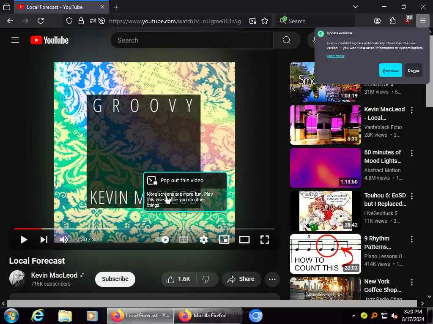The image size is (433, 324).
Task: Open the Firefox account icon
Action: tap(377, 21)
